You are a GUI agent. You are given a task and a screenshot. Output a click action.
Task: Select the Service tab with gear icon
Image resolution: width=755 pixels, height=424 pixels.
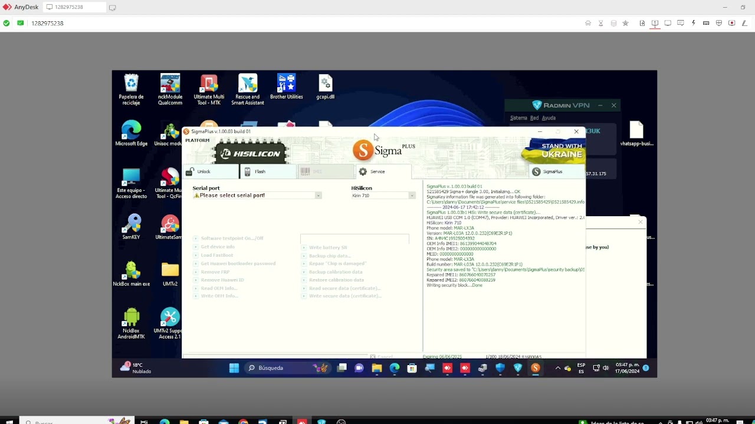pos(377,171)
